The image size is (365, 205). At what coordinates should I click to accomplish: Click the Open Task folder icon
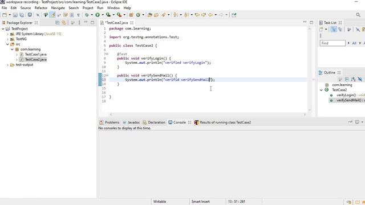(156, 15)
